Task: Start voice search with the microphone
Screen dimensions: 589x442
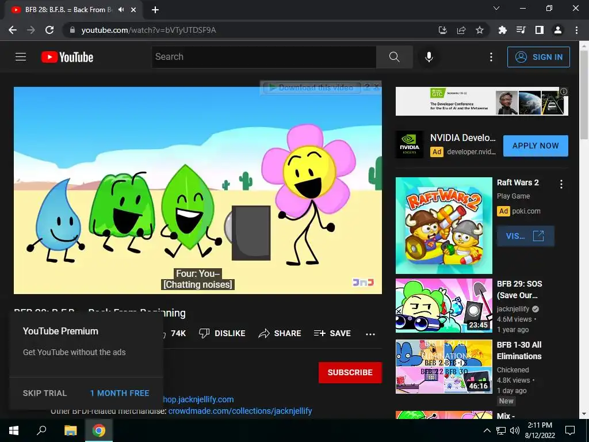Action: point(429,57)
